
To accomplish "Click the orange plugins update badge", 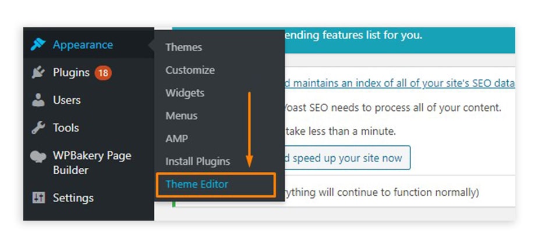I will [x=103, y=73].
